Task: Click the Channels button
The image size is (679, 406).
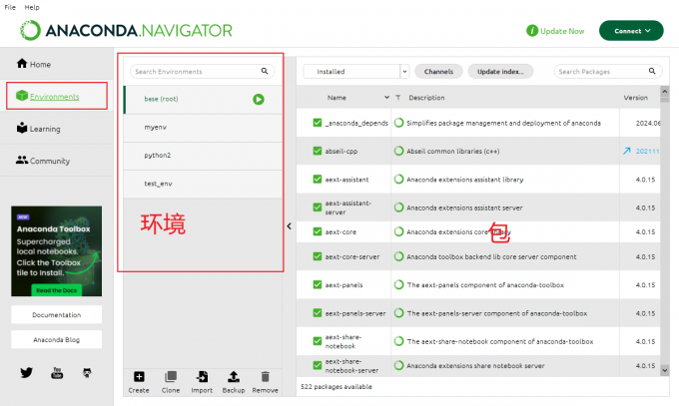Action: [x=438, y=72]
